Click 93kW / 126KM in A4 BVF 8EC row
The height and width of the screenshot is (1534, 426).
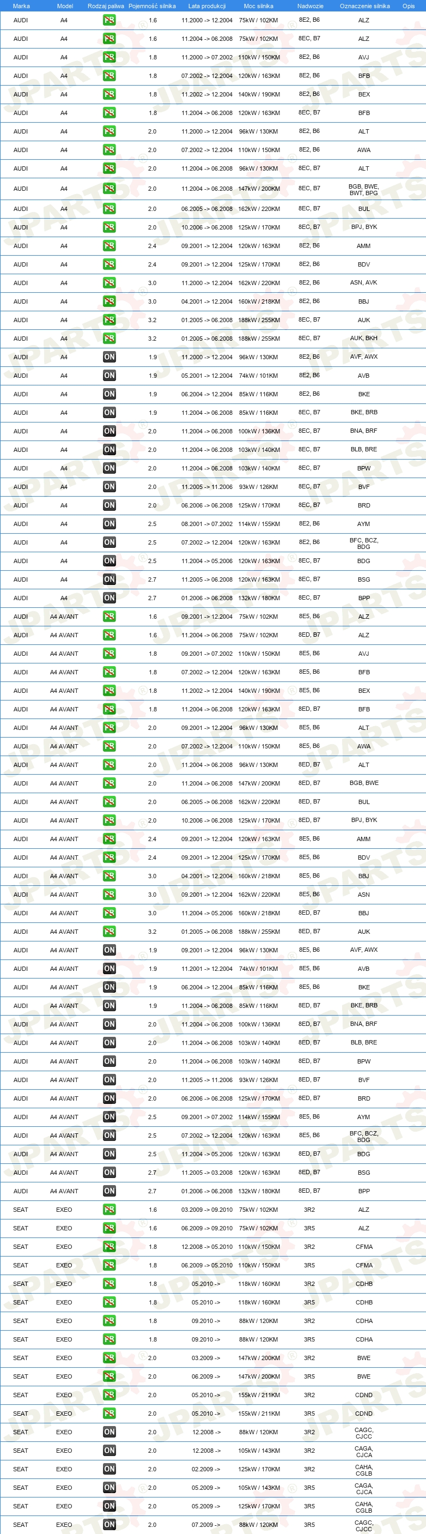point(259,486)
